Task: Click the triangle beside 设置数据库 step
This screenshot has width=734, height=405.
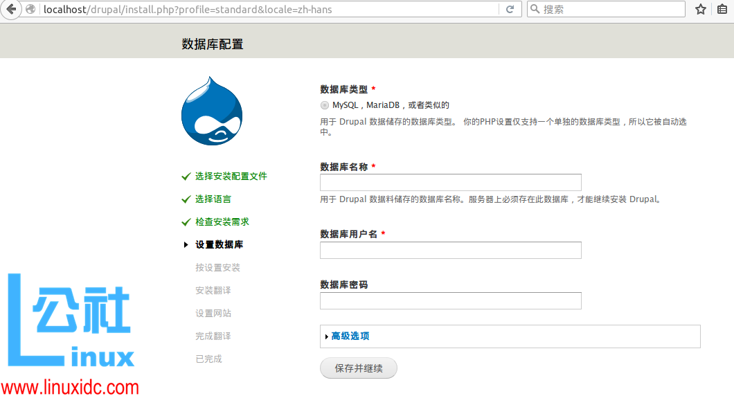Action: (x=186, y=244)
